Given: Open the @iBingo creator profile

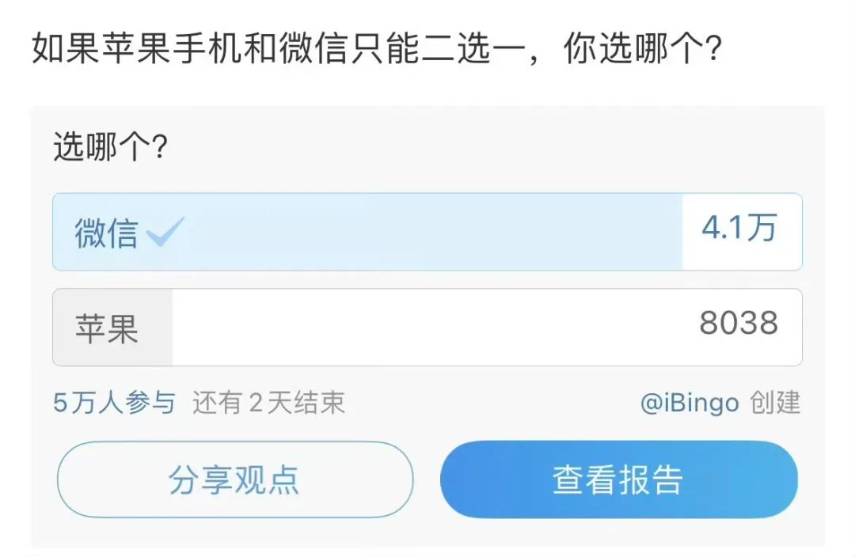Looking at the screenshot, I should point(689,403).
